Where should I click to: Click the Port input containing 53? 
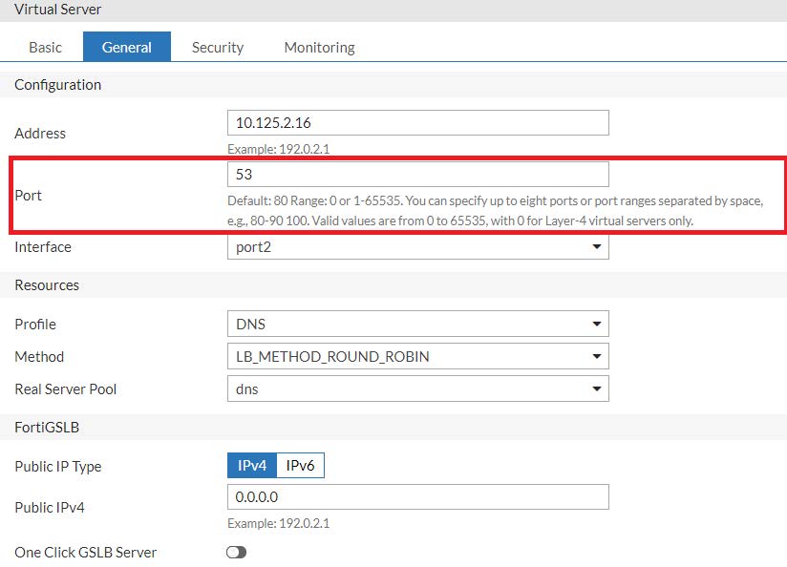point(417,174)
